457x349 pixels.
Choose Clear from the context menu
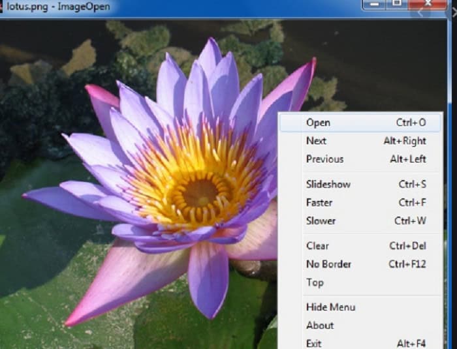pyautogui.click(x=360, y=246)
